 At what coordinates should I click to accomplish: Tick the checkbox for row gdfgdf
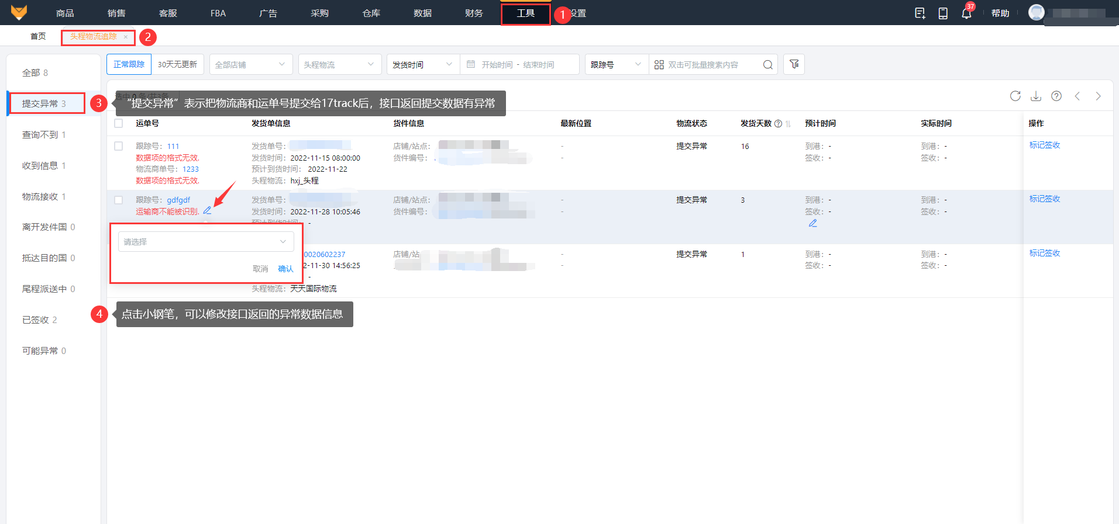point(119,200)
